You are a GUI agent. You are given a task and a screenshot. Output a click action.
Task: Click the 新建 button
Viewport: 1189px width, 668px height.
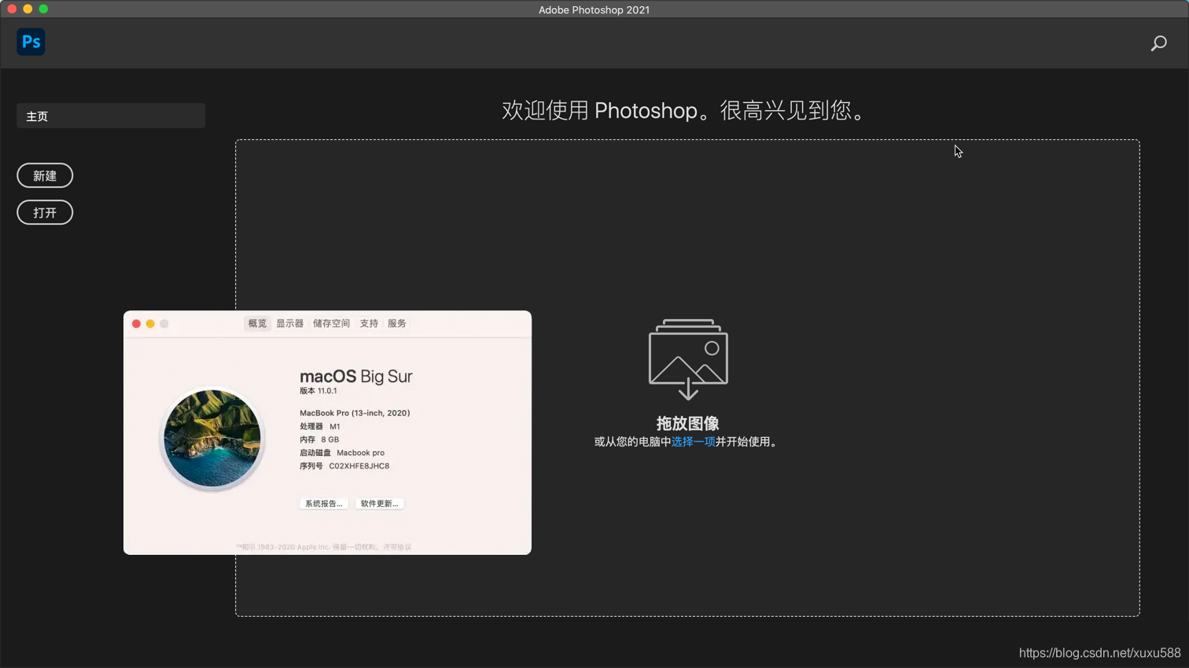[45, 175]
